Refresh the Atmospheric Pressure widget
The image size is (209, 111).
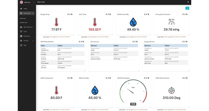183,14
